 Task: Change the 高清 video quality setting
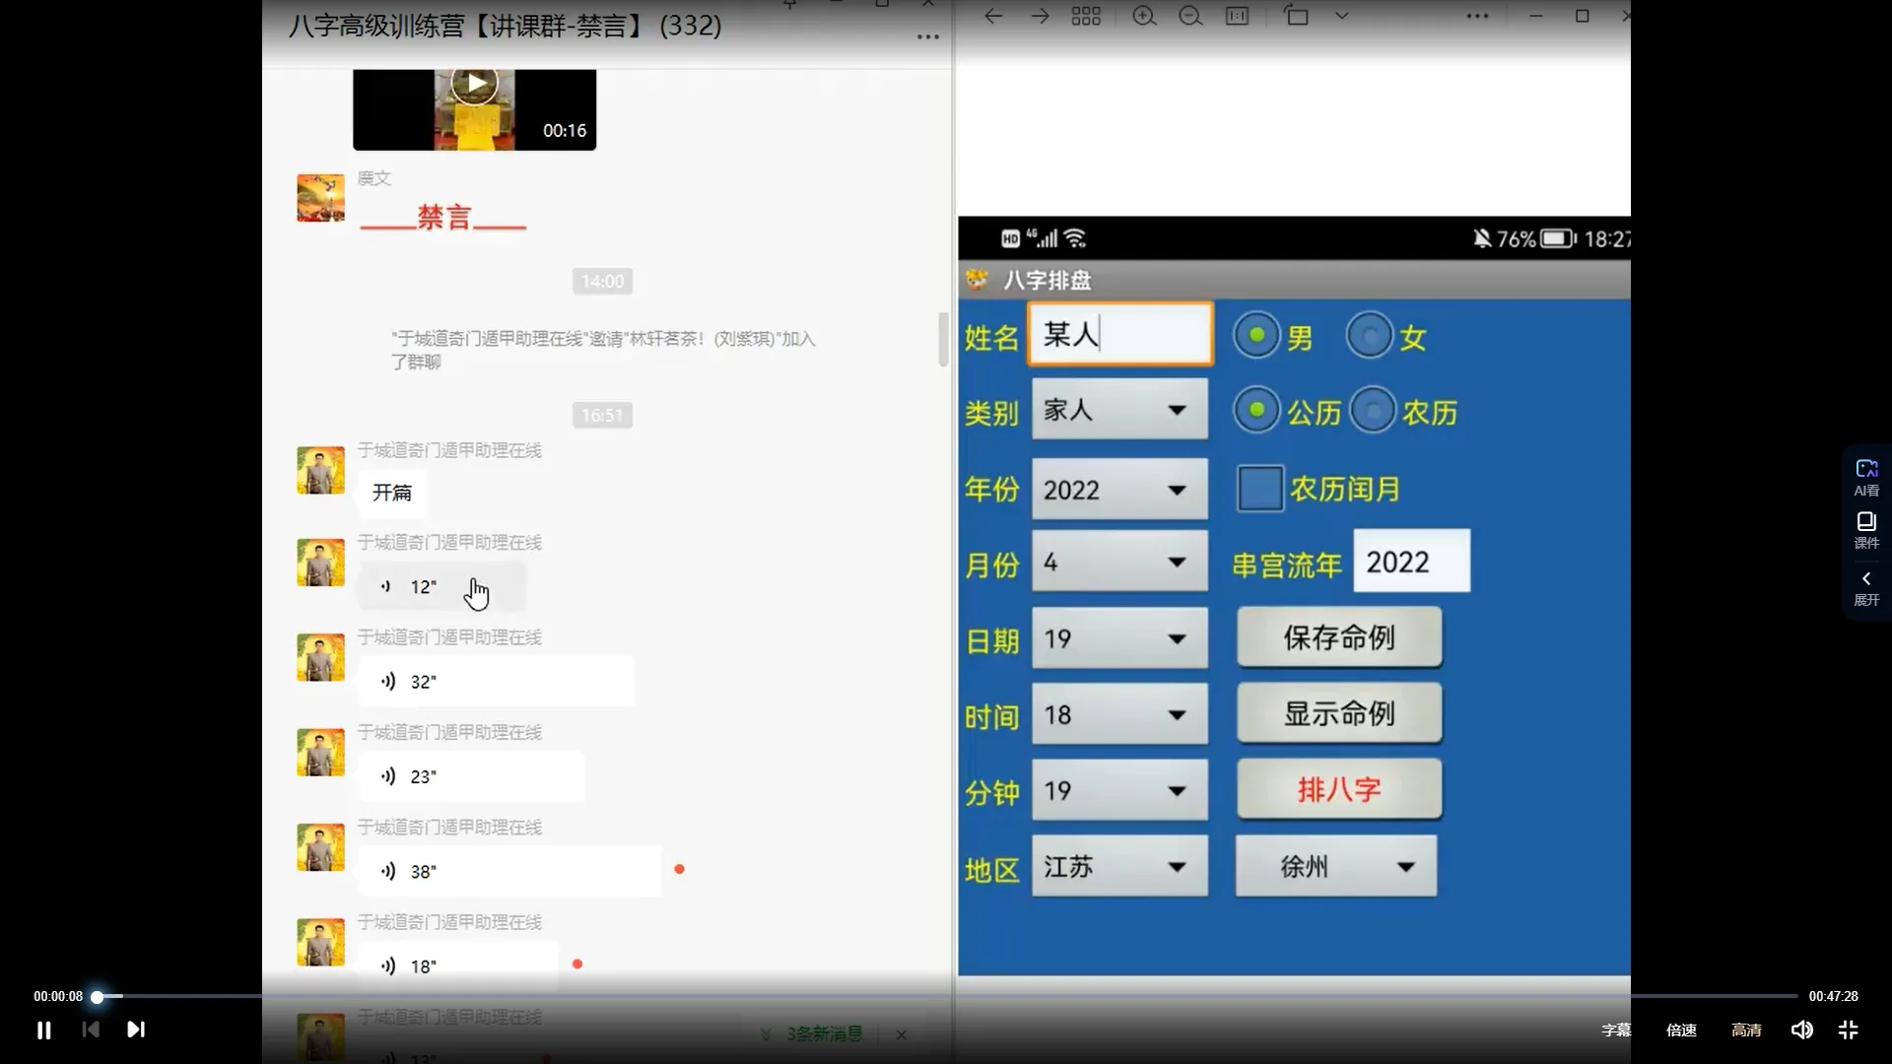[1746, 1030]
